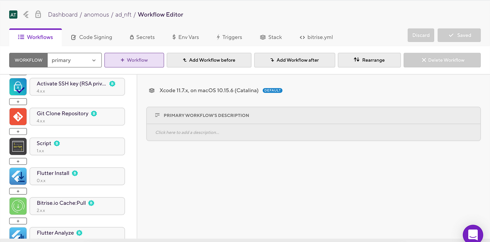
Task: Click the Workflow Editor breadcrumb title
Action: point(160,15)
